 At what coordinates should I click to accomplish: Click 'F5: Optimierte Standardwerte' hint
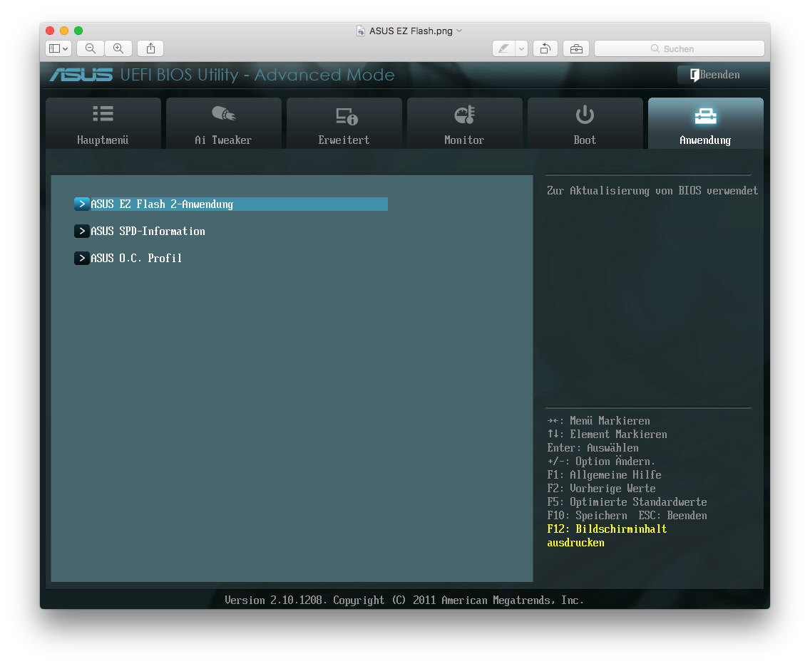627,502
